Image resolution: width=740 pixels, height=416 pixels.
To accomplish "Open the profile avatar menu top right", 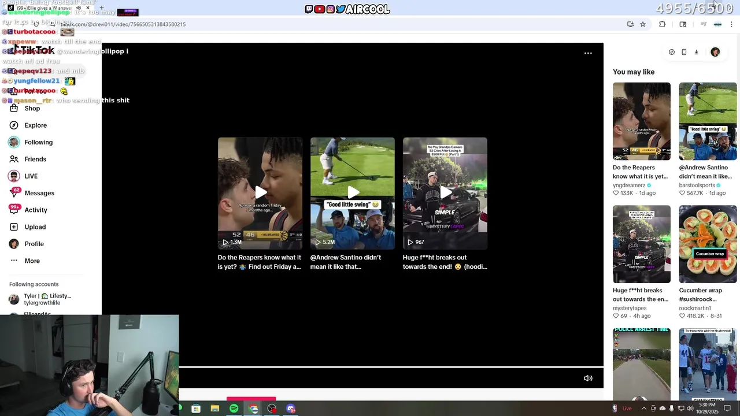I will [x=715, y=52].
